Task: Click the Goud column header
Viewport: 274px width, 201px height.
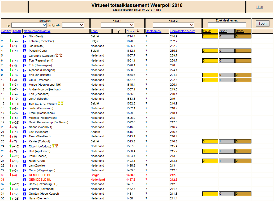Action: pyautogui.click(x=207, y=31)
